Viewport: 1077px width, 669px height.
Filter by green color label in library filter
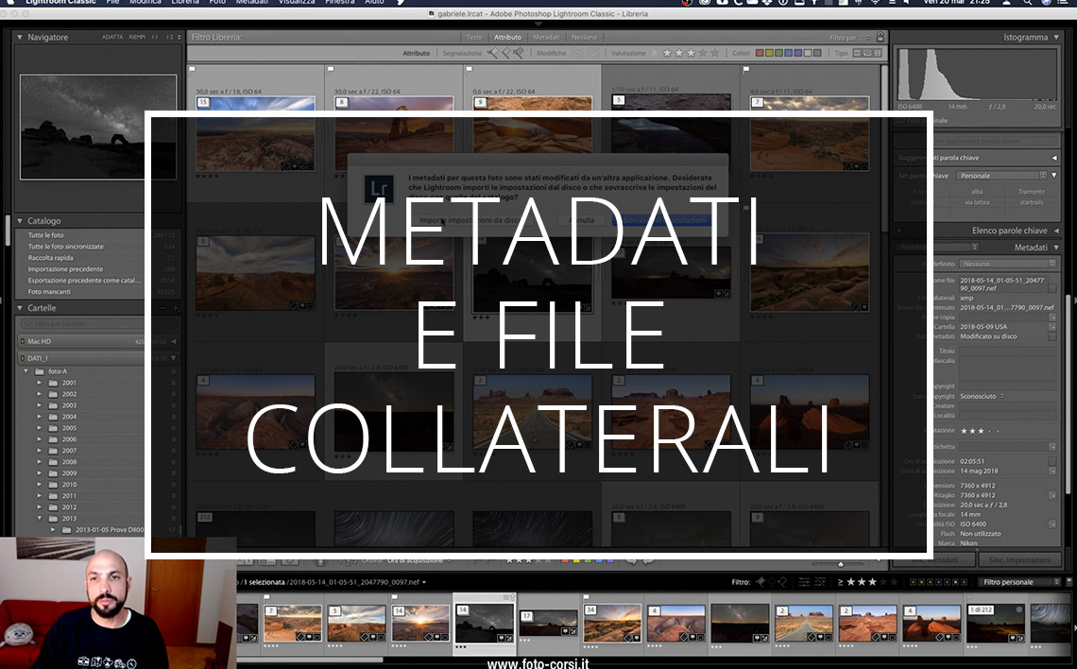tap(778, 53)
